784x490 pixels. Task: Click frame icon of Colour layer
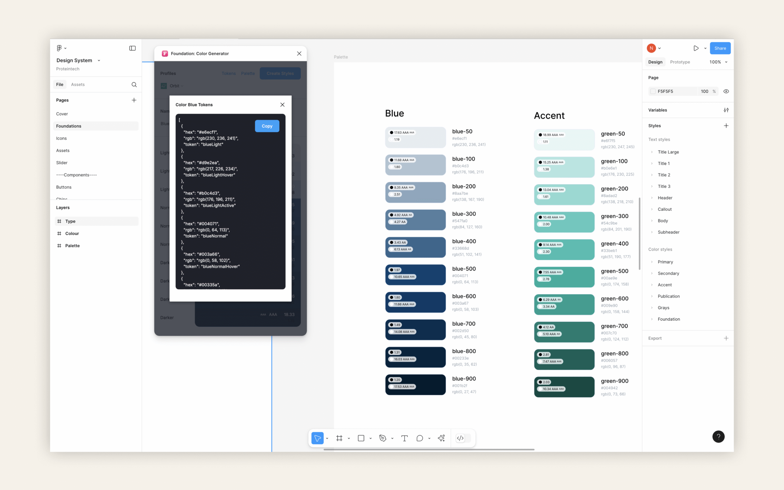[x=59, y=234]
